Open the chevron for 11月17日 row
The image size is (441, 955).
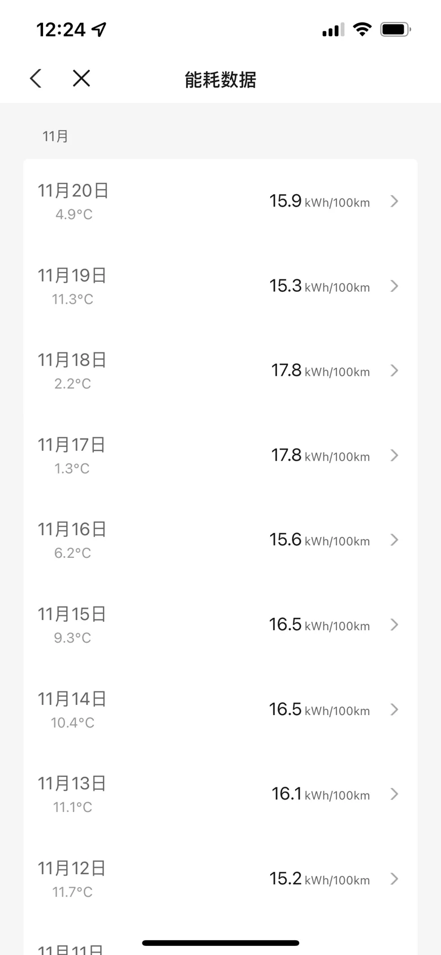(395, 455)
